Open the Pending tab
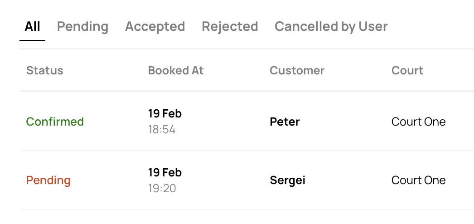This screenshot has width=474, height=224. point(82,27)
